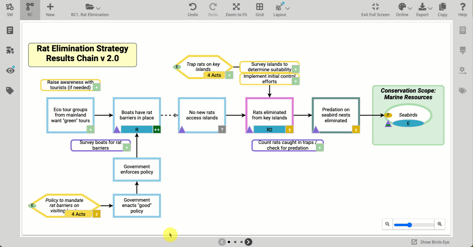Click the zoom in magnifier icon
This screenshot has height=247, width=473.
(x=440, y=224)
